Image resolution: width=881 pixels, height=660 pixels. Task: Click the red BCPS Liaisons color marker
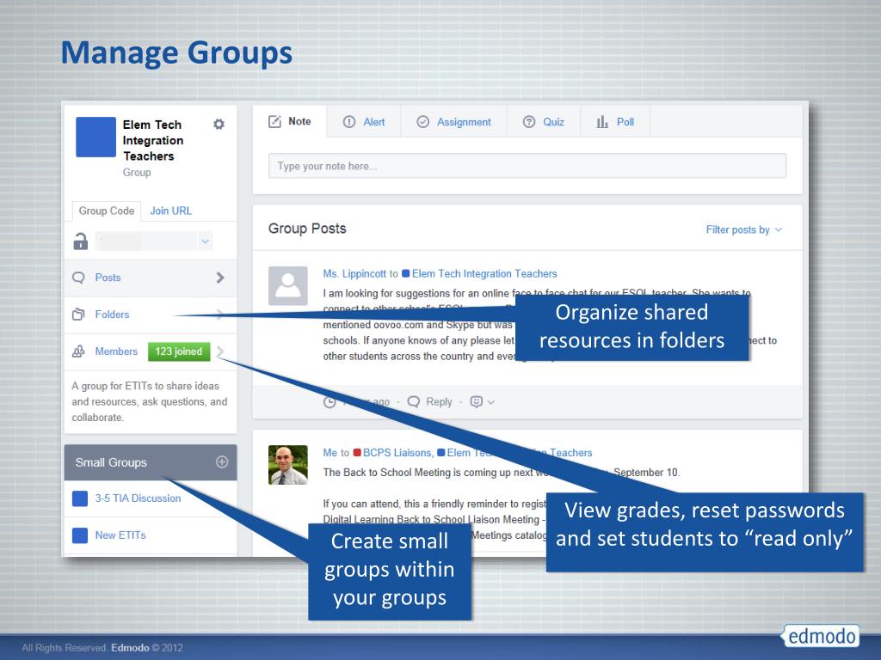[x=357, y=452]
